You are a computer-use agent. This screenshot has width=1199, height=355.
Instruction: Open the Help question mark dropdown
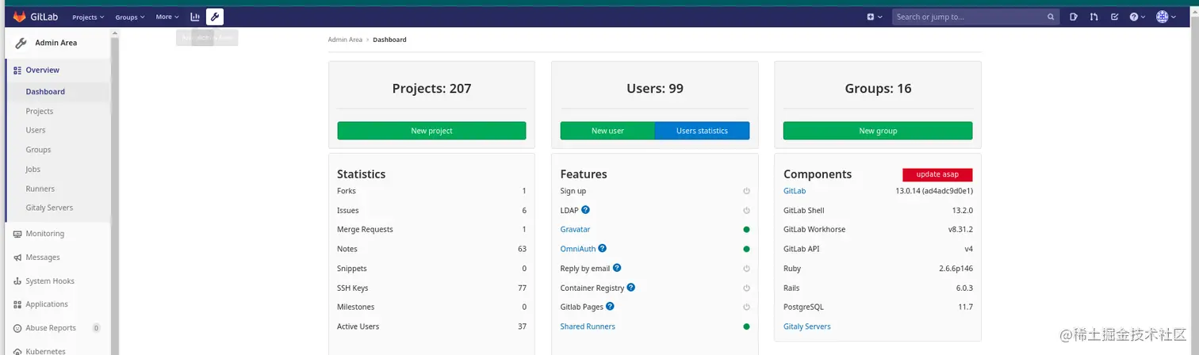1137,17
